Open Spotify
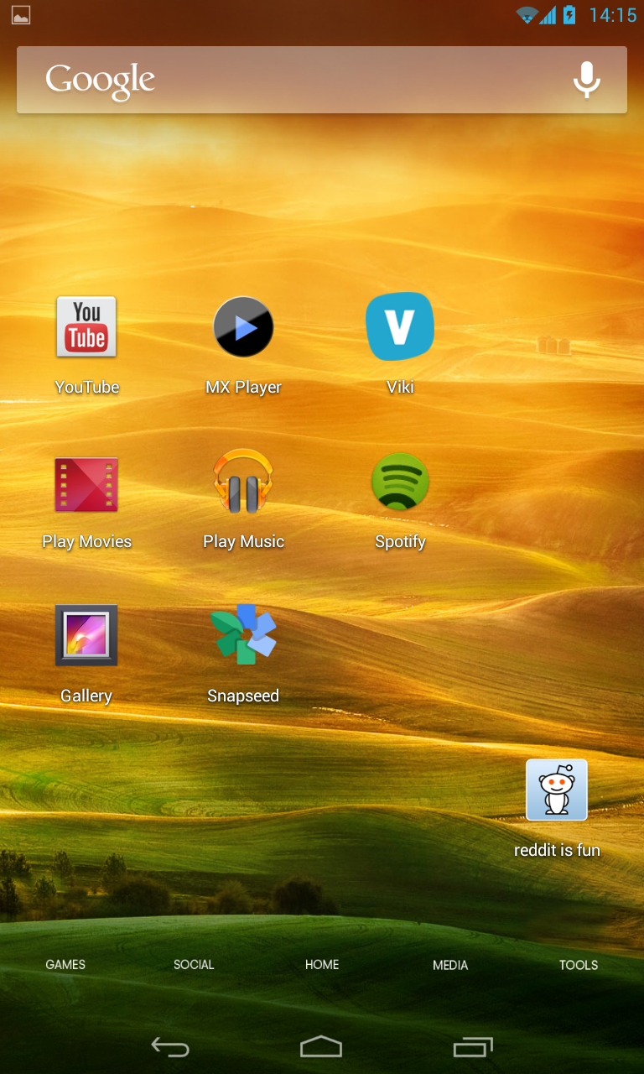644x1074 pixels. point(400,482)
